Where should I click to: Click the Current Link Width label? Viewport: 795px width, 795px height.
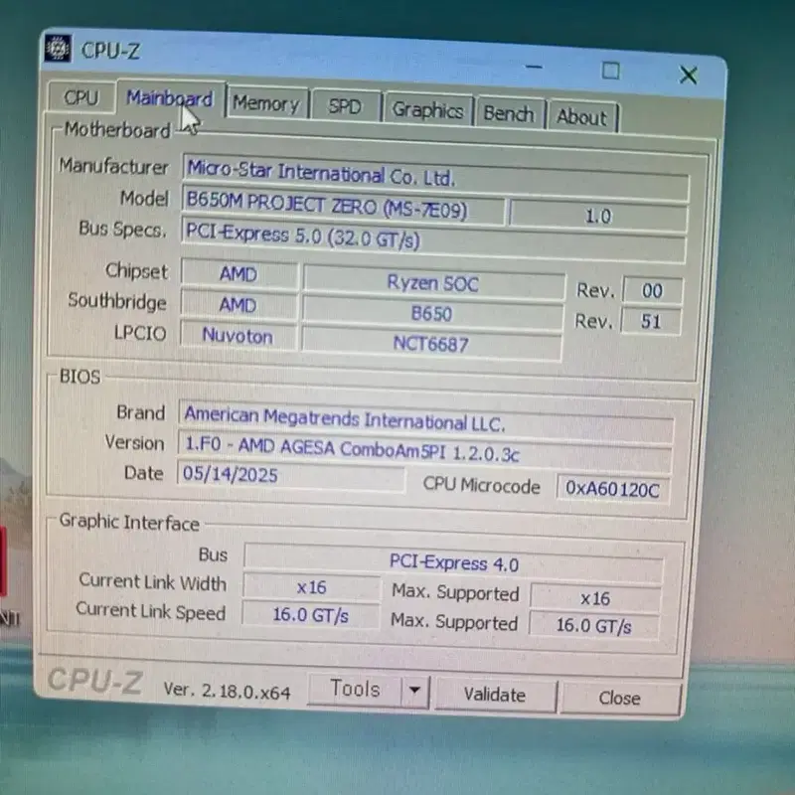[x=153, y=582]
